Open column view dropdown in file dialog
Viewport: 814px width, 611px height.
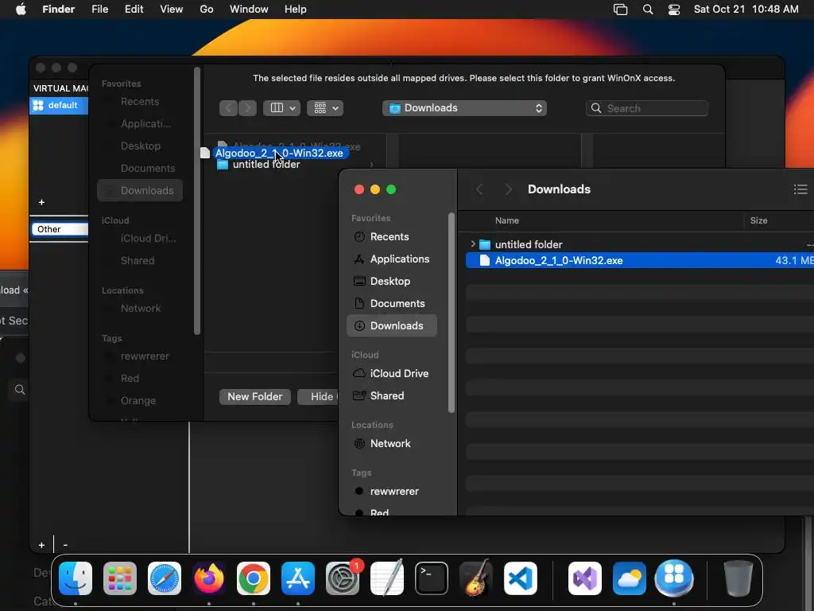(x=282, y=108)
